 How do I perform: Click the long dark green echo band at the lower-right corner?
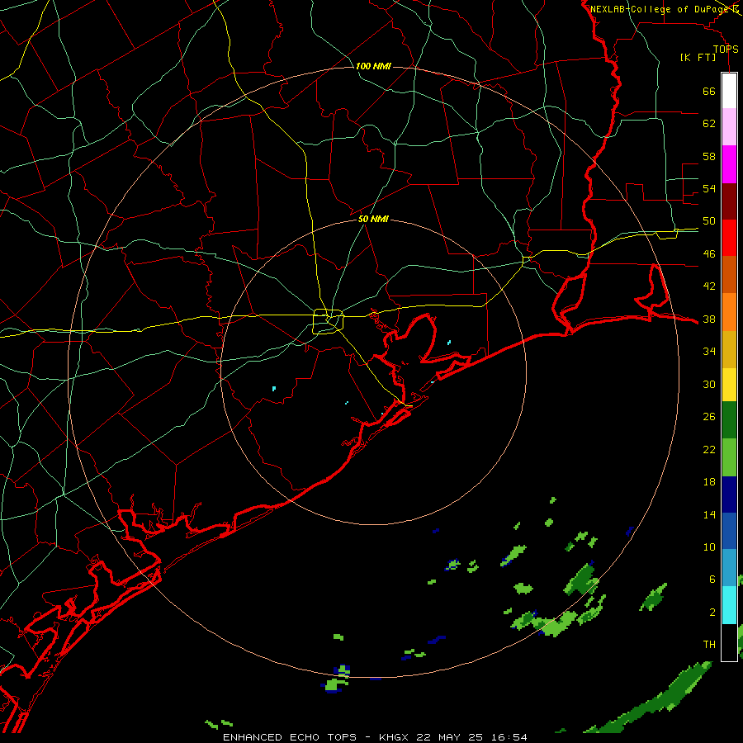(x=649, y=698)
